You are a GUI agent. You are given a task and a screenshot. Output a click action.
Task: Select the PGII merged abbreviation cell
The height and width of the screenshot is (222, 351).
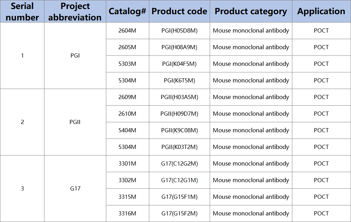(75, 122)
